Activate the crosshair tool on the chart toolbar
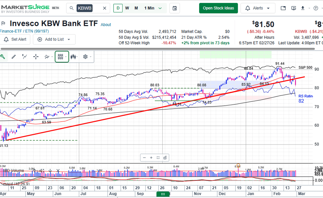323x198 pixels. point(36,56)
